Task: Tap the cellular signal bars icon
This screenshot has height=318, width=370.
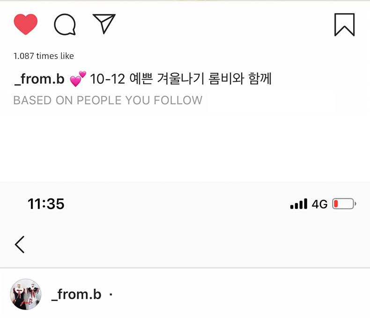Action: 299,204
